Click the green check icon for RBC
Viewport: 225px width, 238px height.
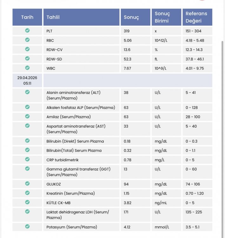tap(27, 40)
